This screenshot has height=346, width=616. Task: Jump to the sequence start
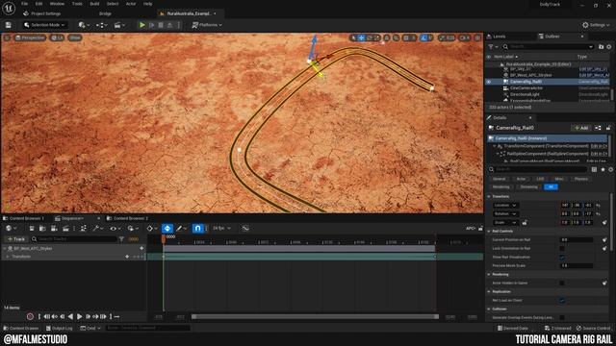(x=47, y=316)
